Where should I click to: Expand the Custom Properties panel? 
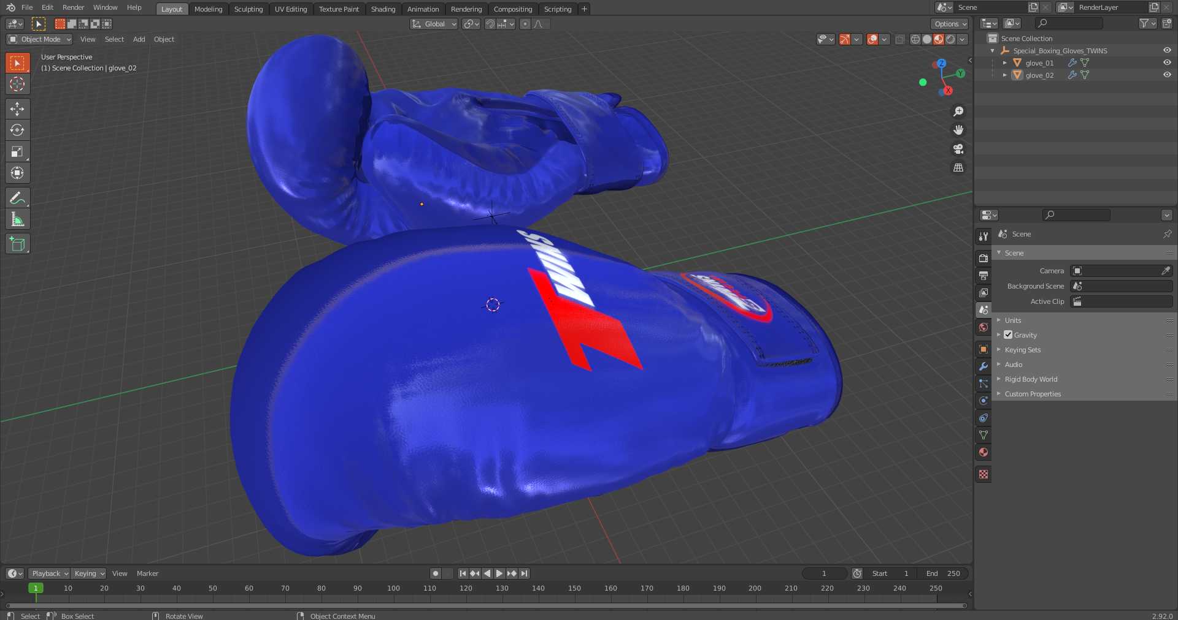pyautogui.click(x=1033, y=393)
